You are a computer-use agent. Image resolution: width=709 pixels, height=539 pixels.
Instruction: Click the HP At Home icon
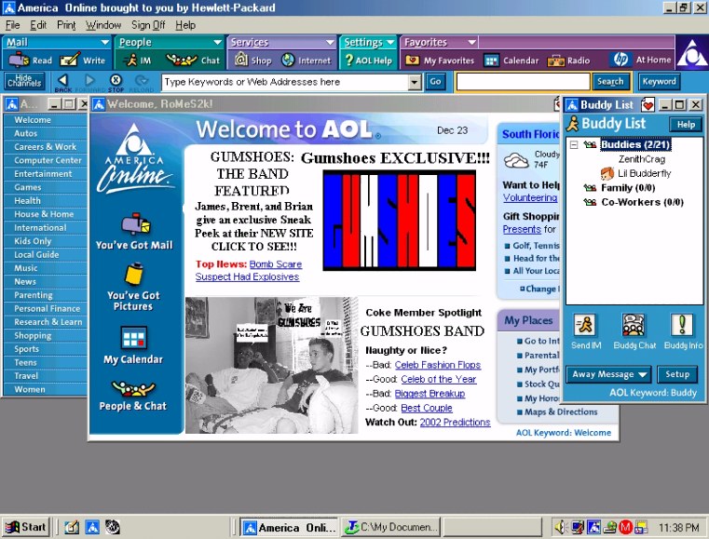pyautogui.click(x=620, y=60)
